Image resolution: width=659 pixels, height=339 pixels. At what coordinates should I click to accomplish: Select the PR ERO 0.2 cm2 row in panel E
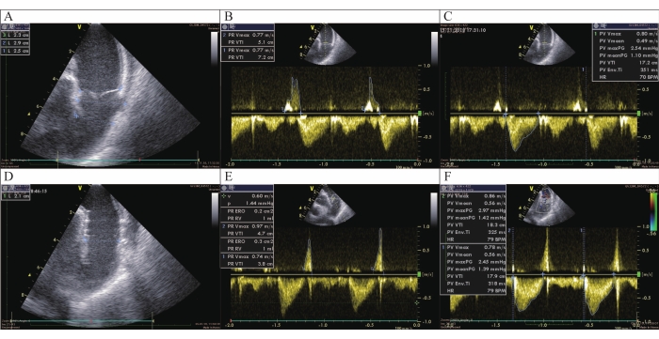pyautogui.click(x=248, y=211)
